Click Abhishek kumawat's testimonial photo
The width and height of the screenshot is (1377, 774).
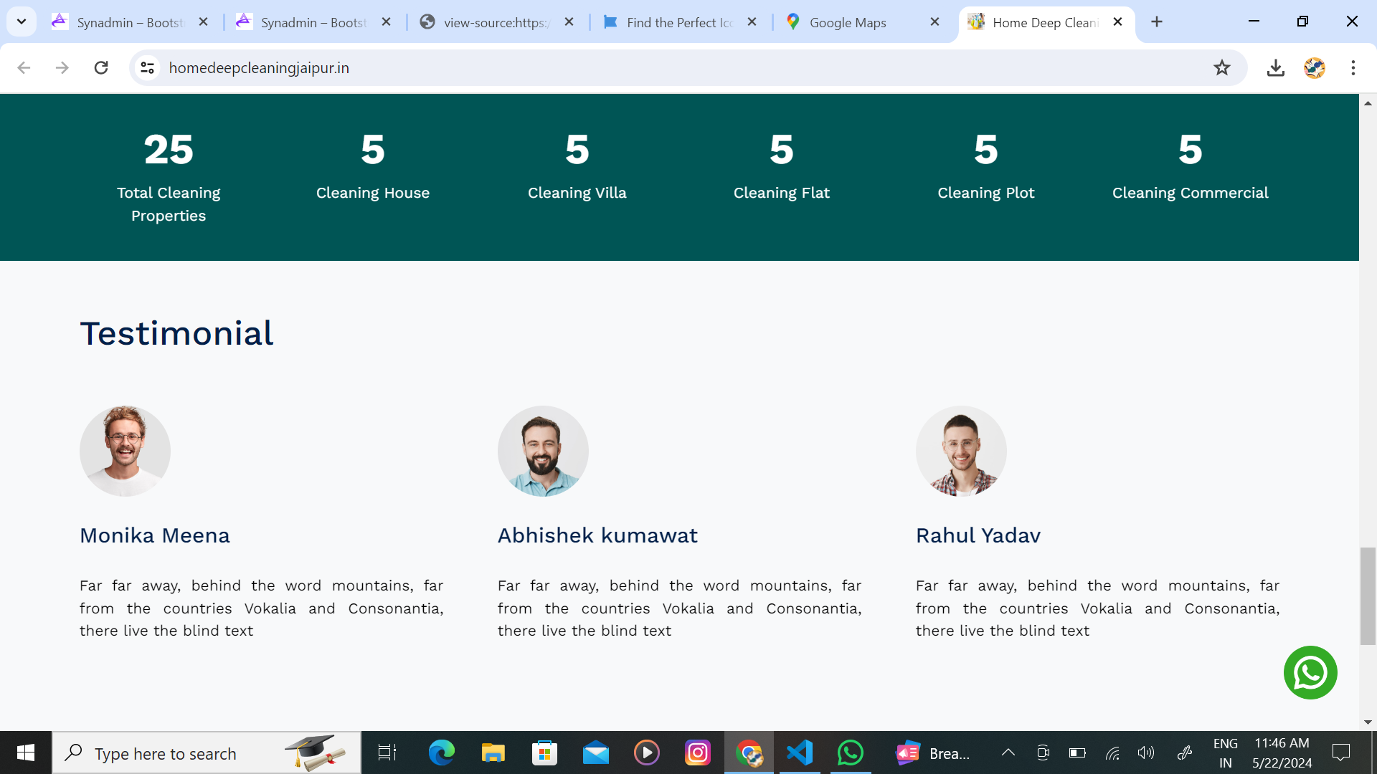point(543,451)
